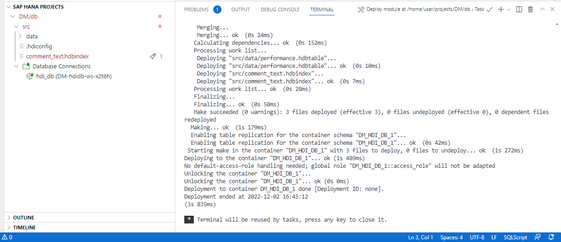Click 'Deployment to container DM_HDI_DB_1 done' line

click(x=284, y=189)
